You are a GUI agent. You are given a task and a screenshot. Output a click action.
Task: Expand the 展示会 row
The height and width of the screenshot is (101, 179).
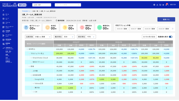33,88
